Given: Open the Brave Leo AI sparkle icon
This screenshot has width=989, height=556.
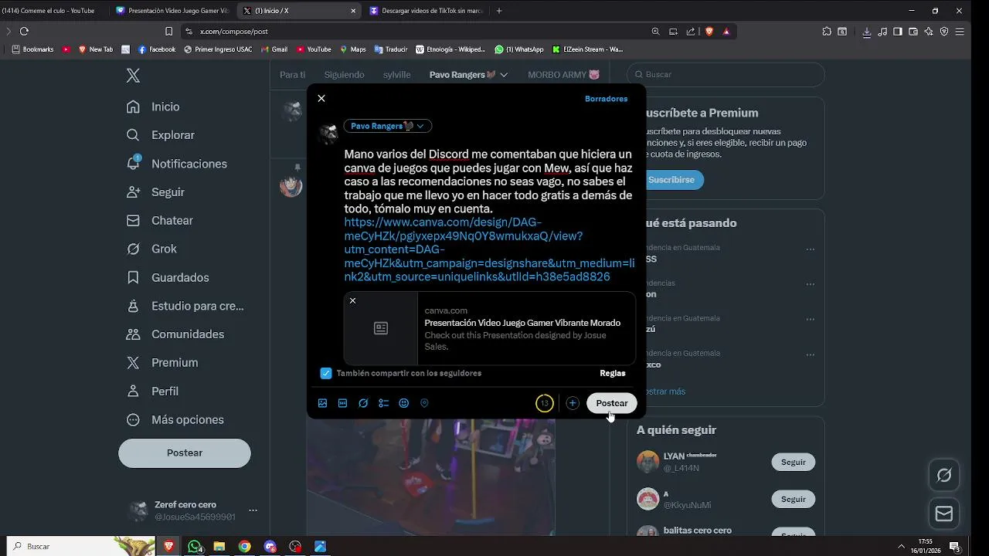Looking at the screenshot, I should tap(929, 32).
